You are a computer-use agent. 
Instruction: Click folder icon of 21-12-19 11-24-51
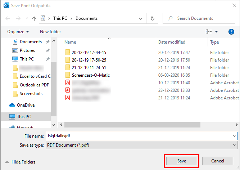coord(68,67)
